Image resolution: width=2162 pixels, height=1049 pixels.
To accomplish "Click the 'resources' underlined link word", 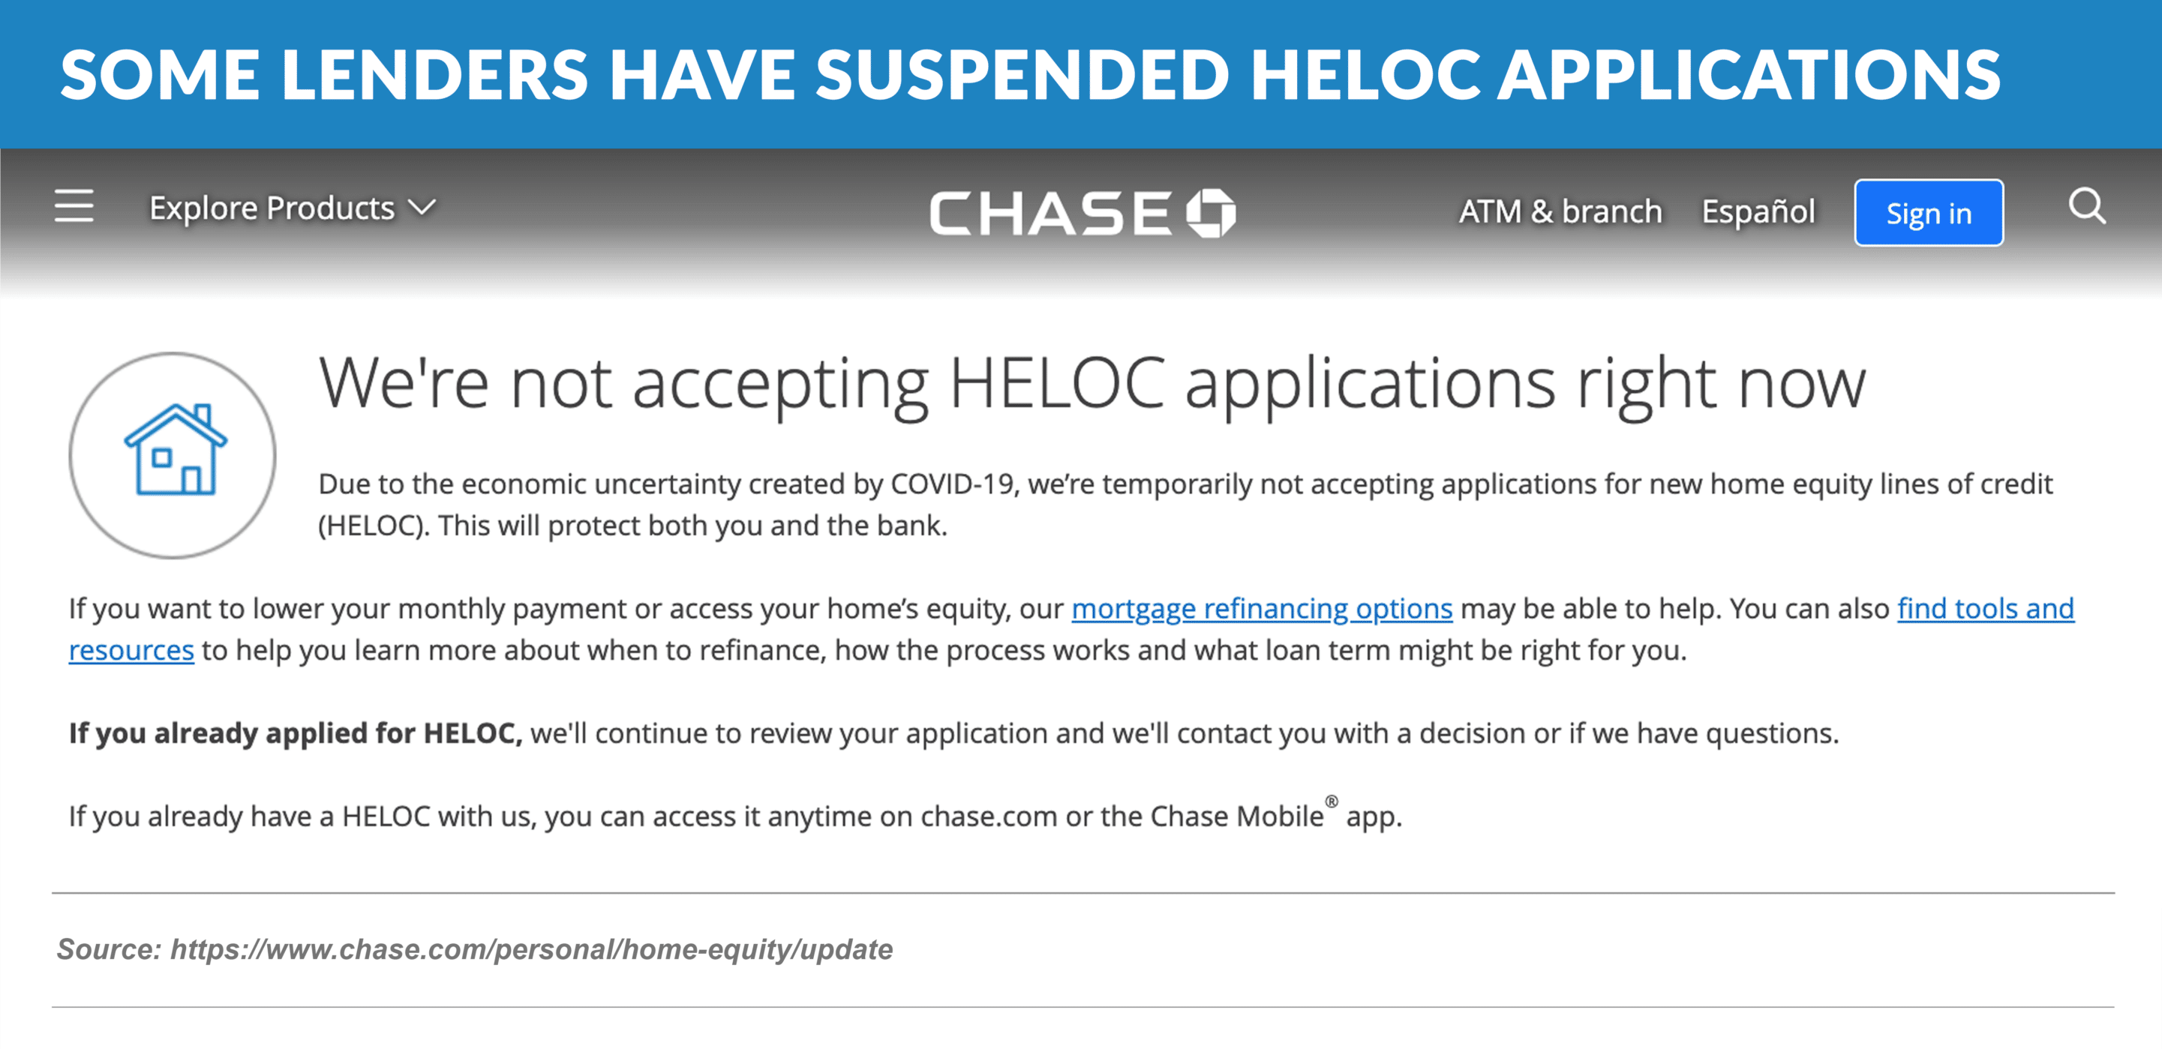I will tap(131, 650).
